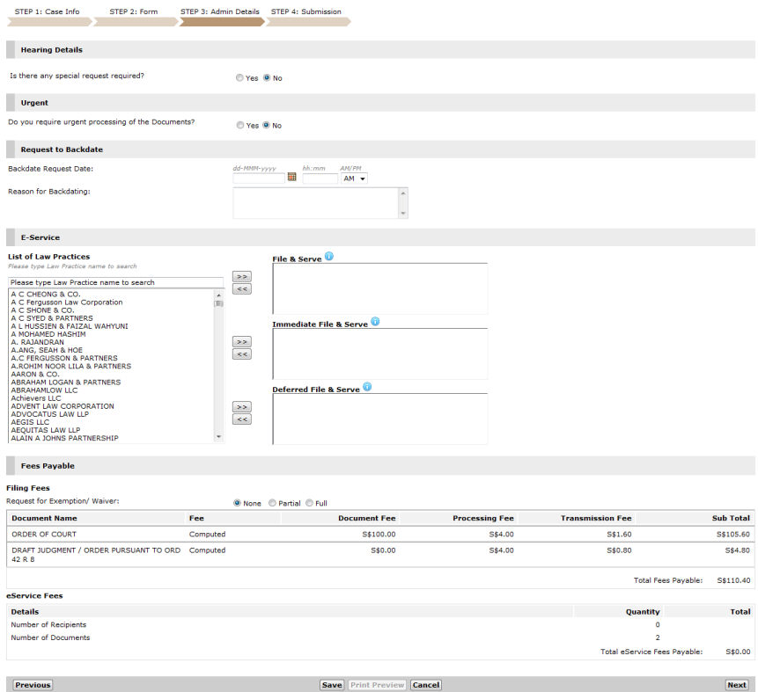758x692 pixels.
Task: Go to STEP 1: Case Info
Action: pos(47,12)
